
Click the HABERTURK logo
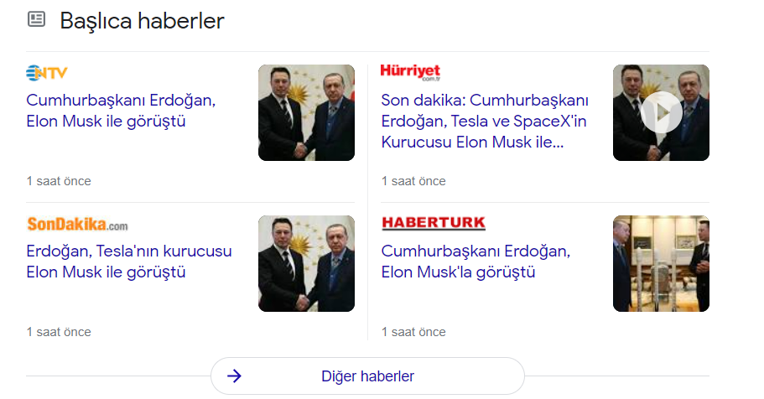point(434,223)
